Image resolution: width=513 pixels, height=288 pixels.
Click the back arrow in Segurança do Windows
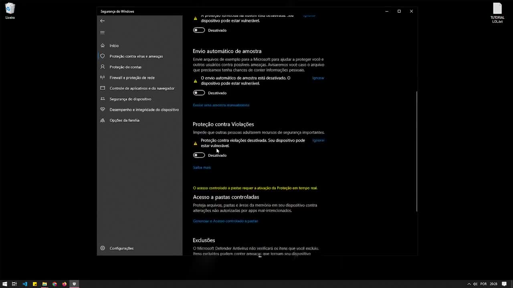click(x=103, y=20)
